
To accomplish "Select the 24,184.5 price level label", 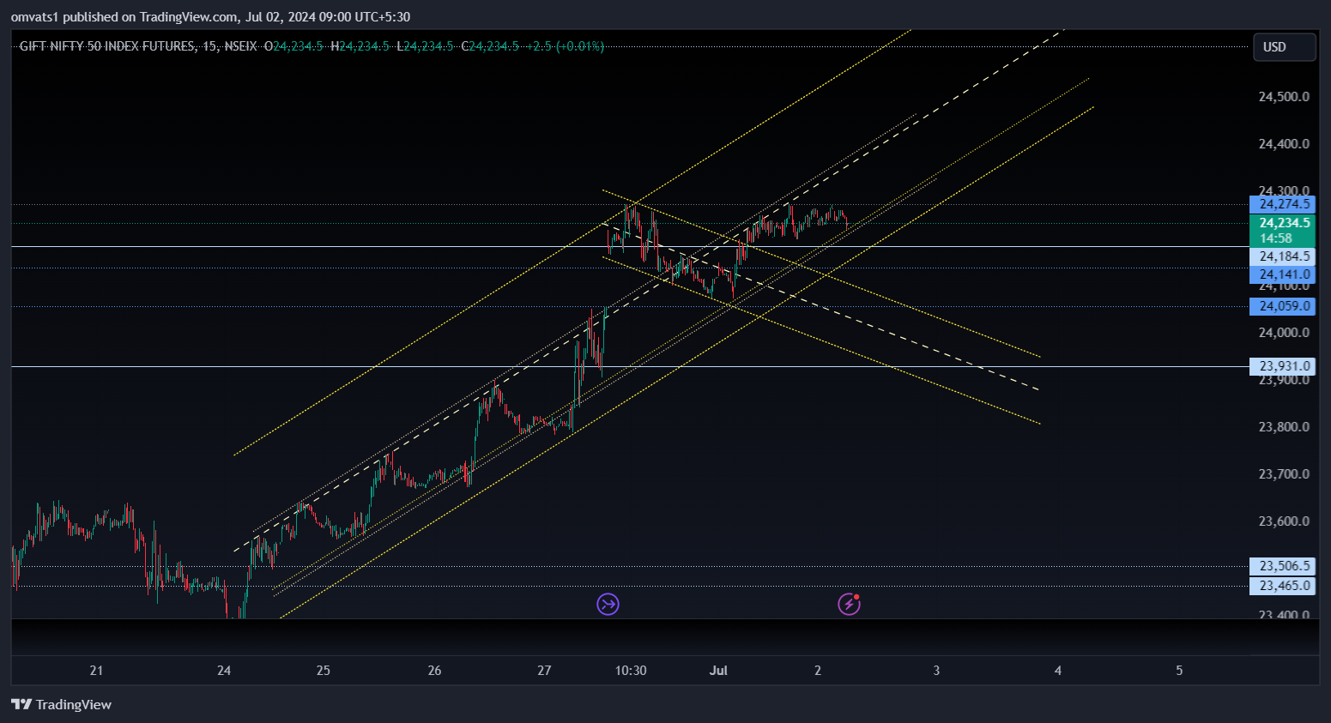I will [1283, 256].
